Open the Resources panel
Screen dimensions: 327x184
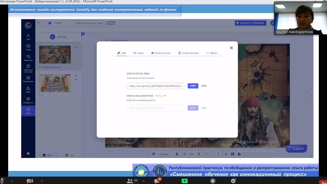tap(28, 58)
